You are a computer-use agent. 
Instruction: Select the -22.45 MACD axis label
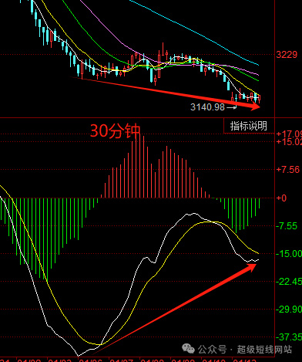coord(289,282)
